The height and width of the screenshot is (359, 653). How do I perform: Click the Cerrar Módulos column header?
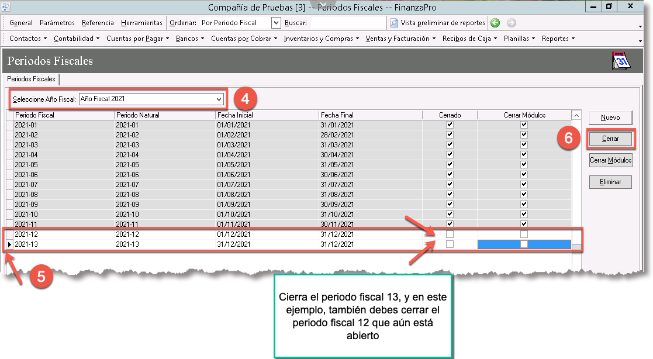525,115
